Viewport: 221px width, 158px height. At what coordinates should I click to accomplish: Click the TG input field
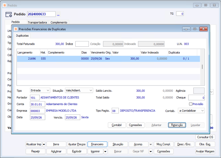point(180,14)
